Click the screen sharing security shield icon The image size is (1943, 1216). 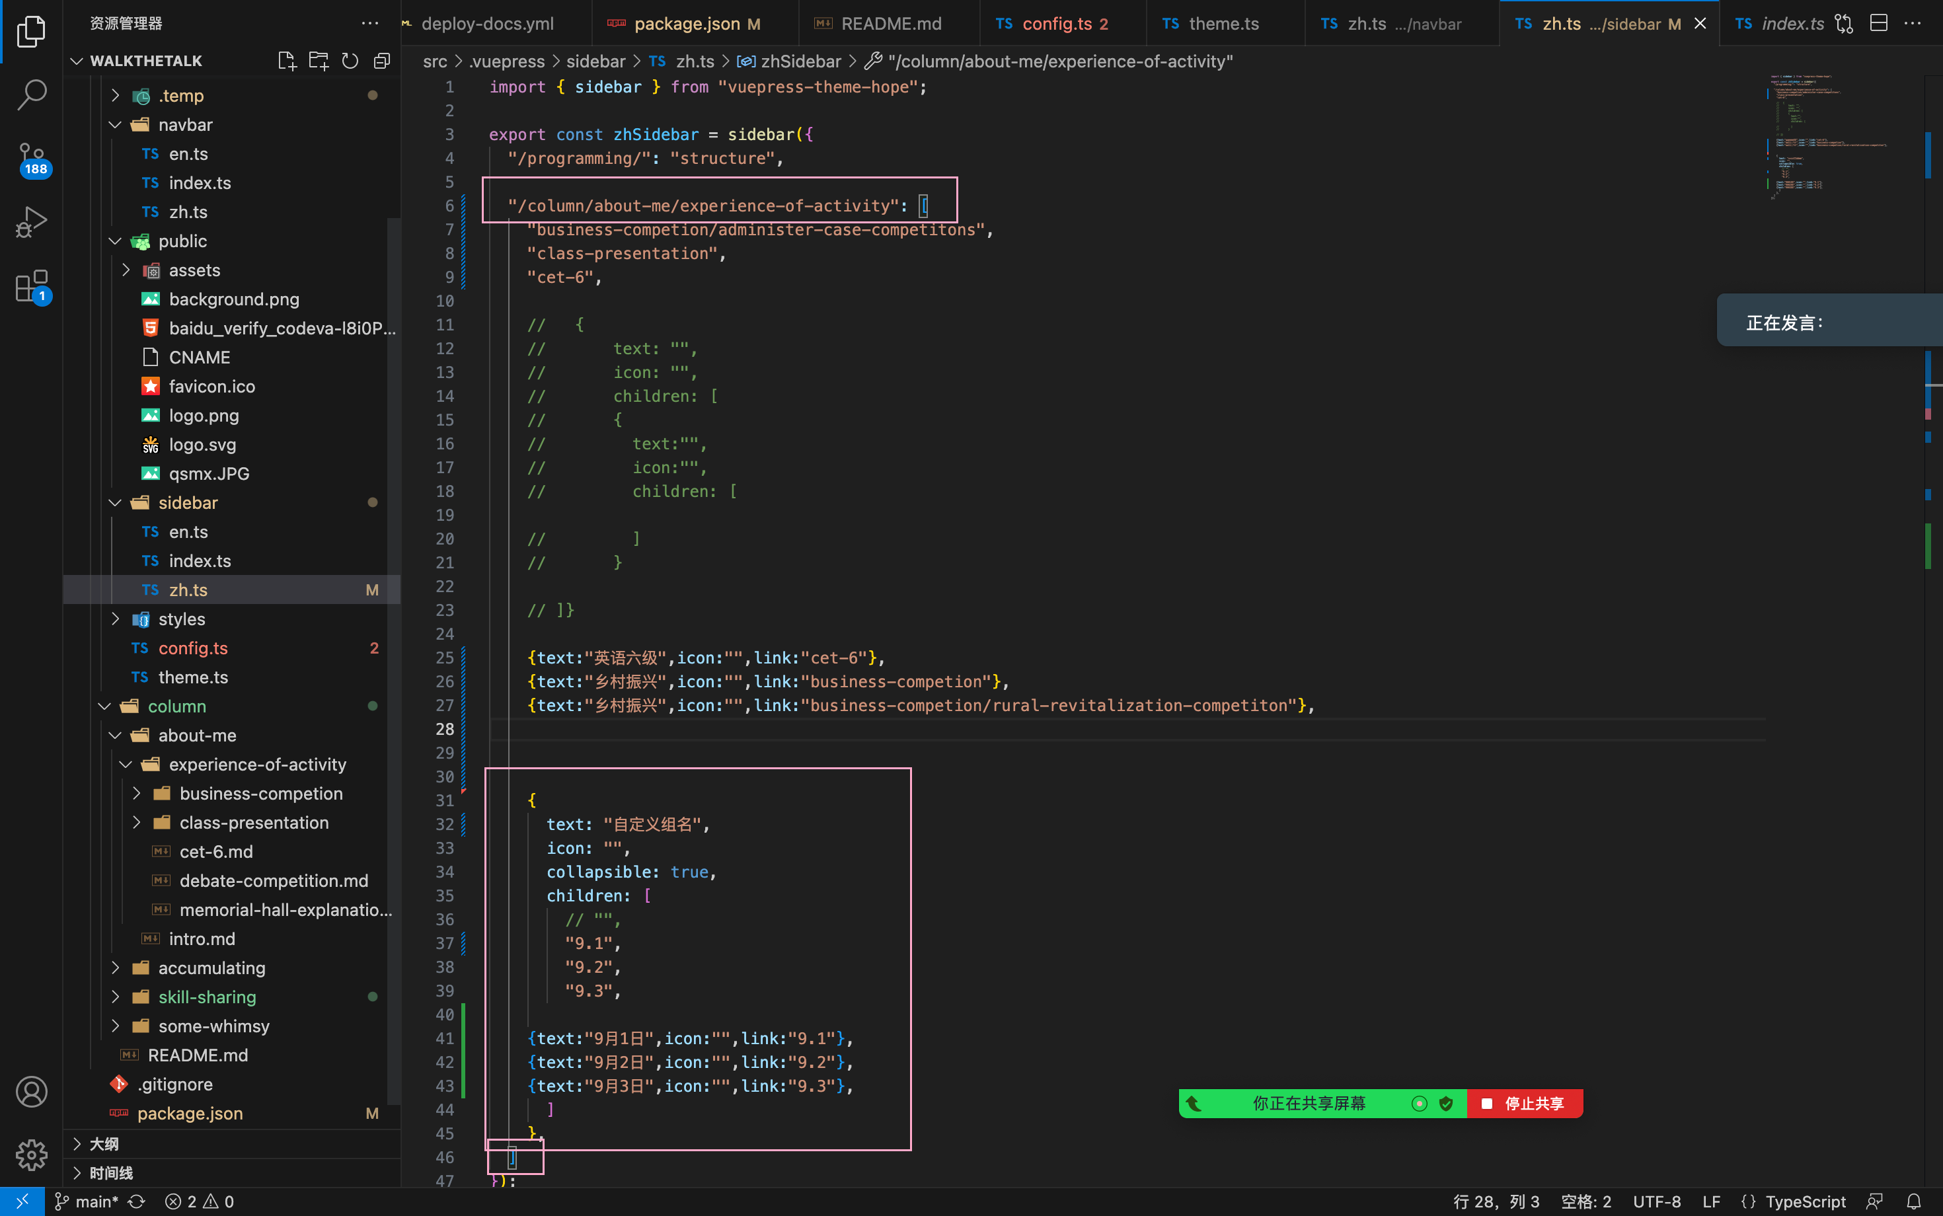1446,1104
